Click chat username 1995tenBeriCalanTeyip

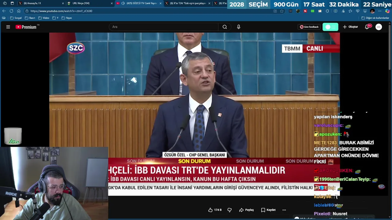345,179
